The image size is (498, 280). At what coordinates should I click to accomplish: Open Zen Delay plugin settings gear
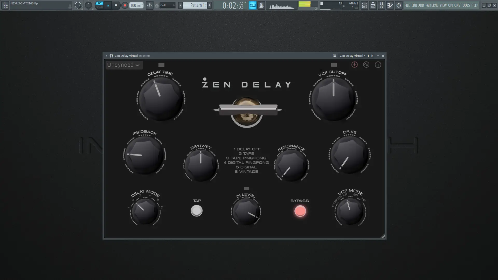[111, 56]
